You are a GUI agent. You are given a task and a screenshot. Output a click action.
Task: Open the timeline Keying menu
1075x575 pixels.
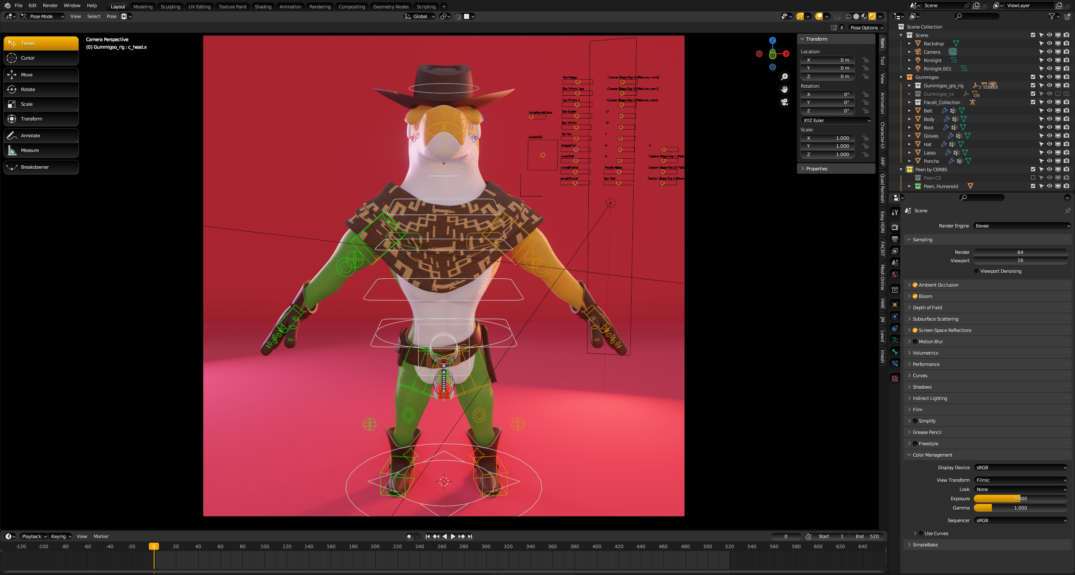coord(61,536)
